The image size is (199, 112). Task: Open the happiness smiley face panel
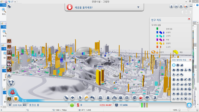pos(72,105)
